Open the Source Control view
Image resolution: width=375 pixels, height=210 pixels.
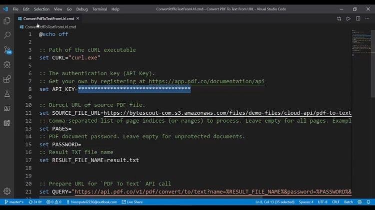(7, 50)
